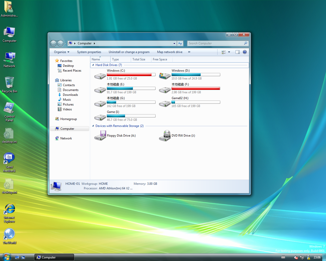Viewport: 326px width, 261px height.
Task: Open the Organize dropdown menu
Action: (x=61, y=52)
